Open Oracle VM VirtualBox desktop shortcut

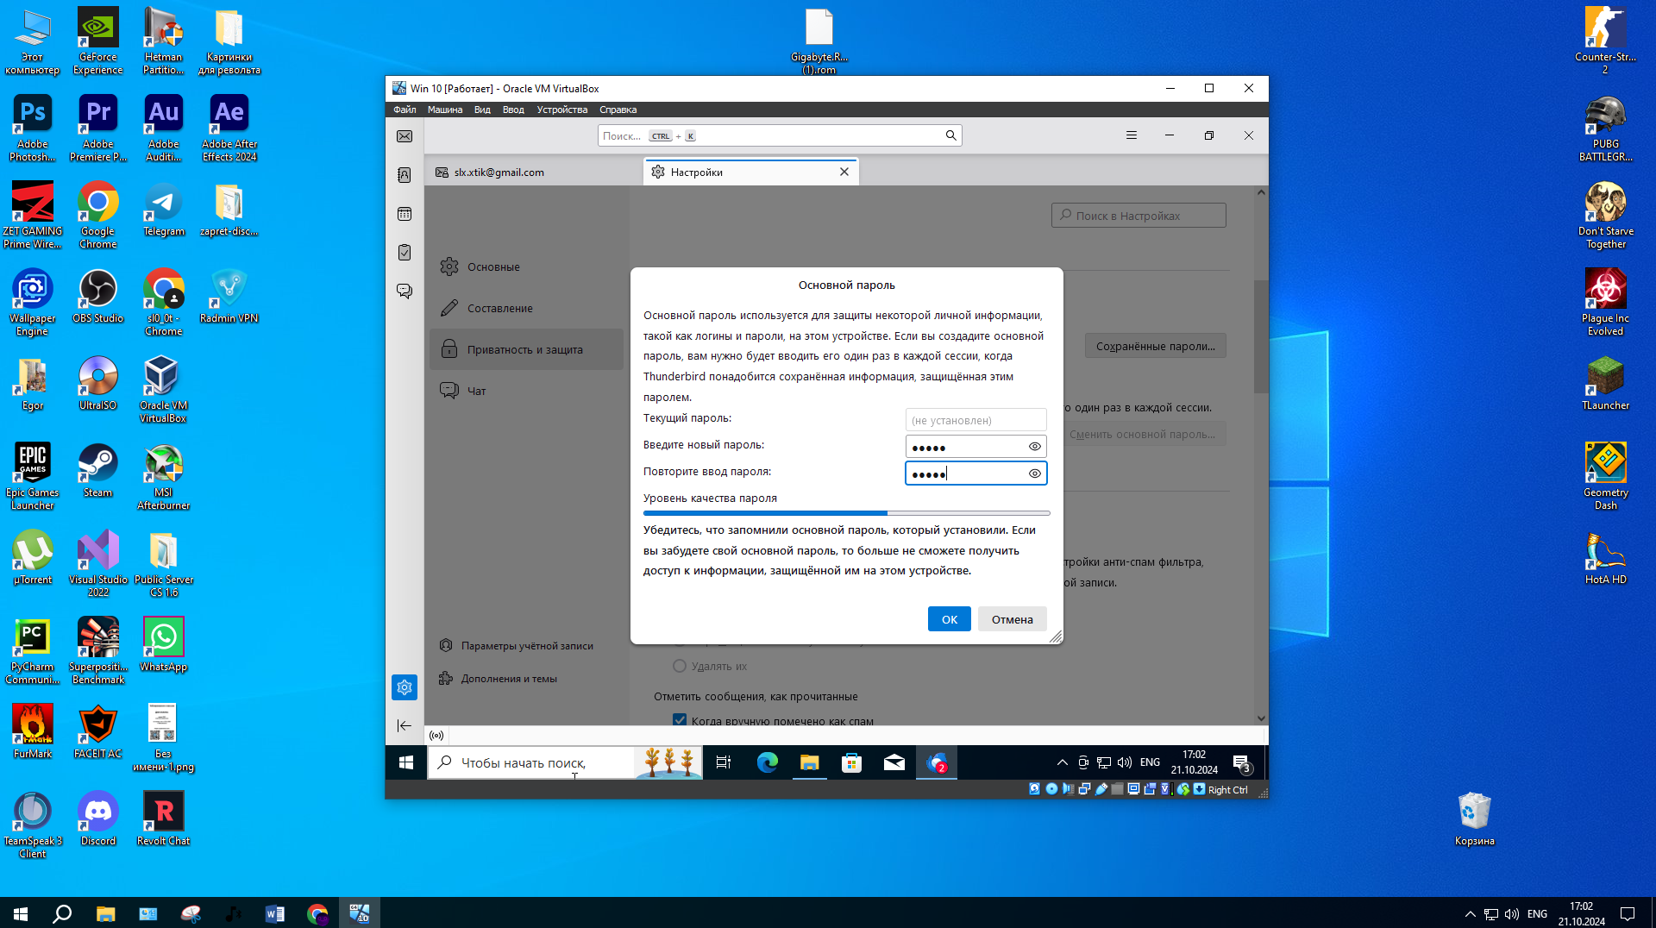tap(163, 388)
